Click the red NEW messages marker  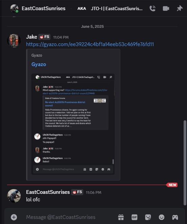tap(172, 185)
